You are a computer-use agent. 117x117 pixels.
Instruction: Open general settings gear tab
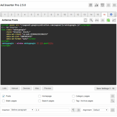111,14
